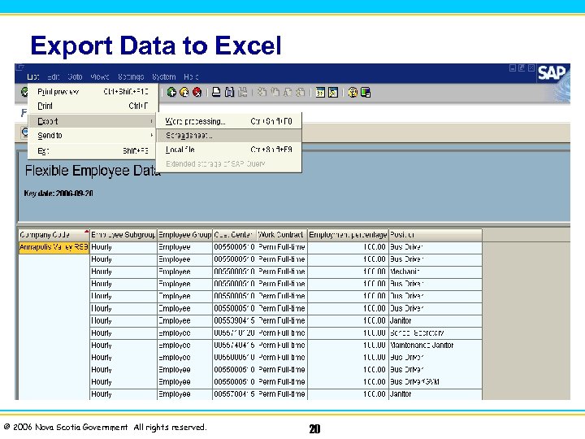Screen dimensions: 585x439
Task: Choose Print from the List menu
Action: [93, 106]
